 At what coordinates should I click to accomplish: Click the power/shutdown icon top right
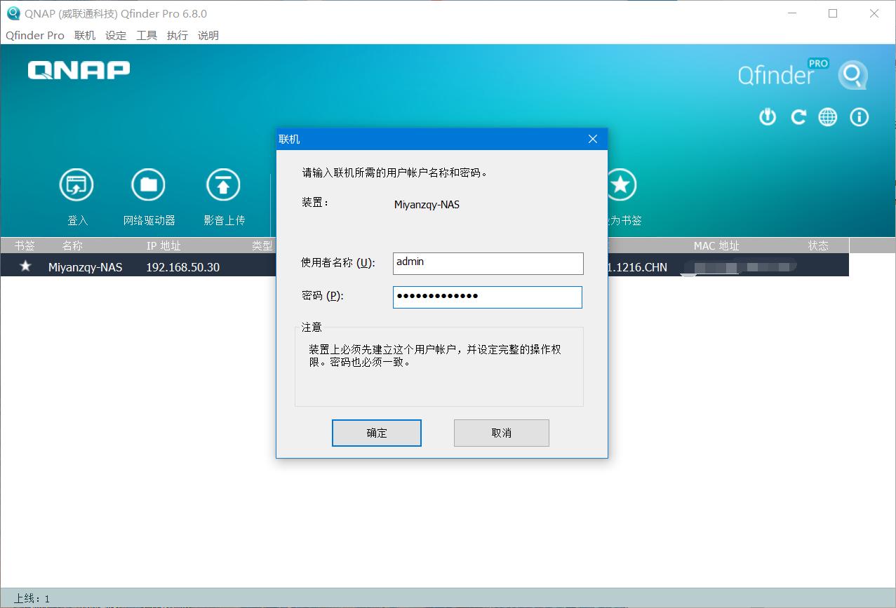point(767,117)
